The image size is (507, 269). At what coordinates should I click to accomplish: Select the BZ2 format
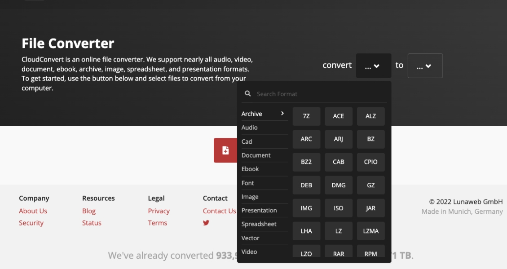tap(306, 162)
